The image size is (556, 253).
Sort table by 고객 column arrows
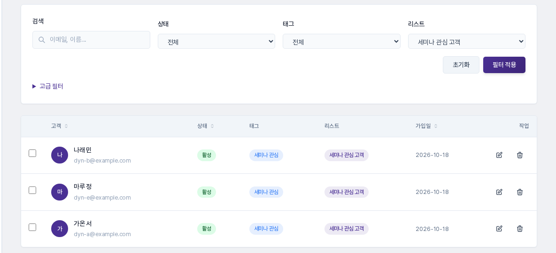point(66,126)
